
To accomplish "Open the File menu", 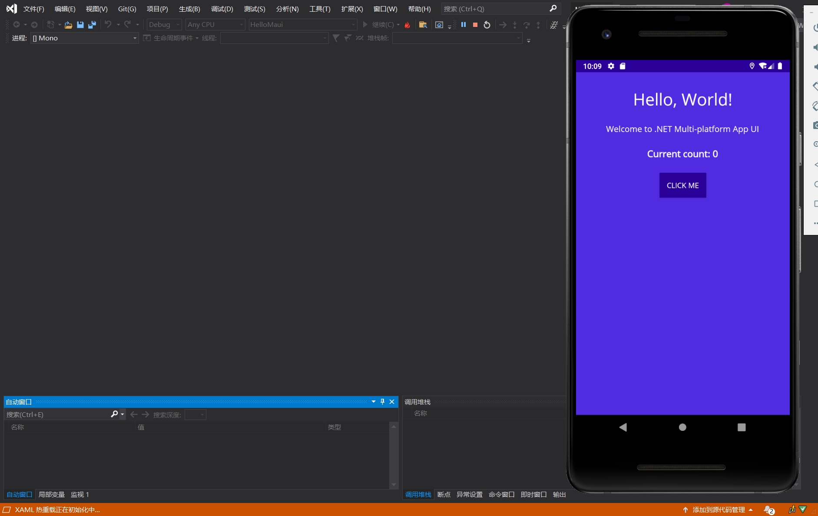I will 34,9.
